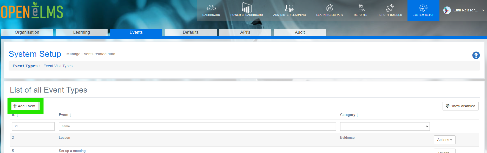Screen dimensions: 487x153
Task: Open the Power BI Dashboard icon
Action: click(247, 8)
